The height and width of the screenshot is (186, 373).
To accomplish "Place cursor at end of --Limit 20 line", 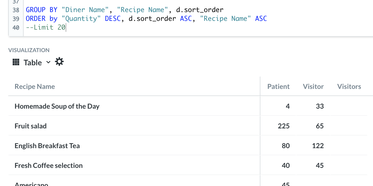I will pos(66,27).
